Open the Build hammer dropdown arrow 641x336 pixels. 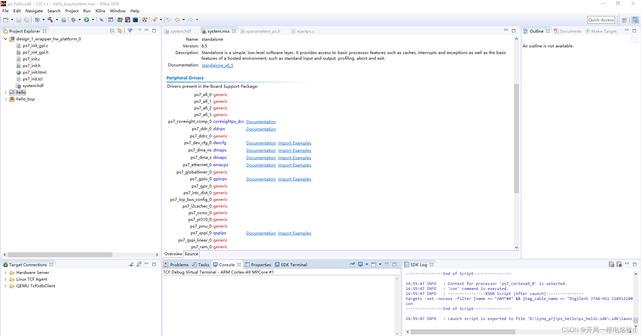[56, 20]
